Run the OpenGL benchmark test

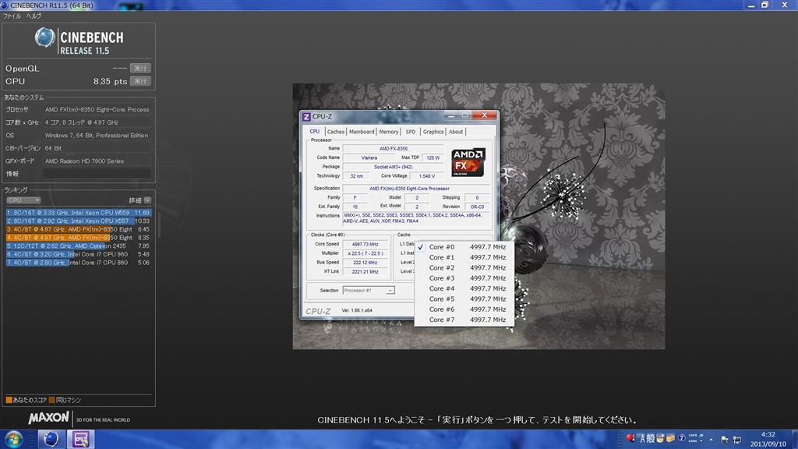tap(140, 69)
